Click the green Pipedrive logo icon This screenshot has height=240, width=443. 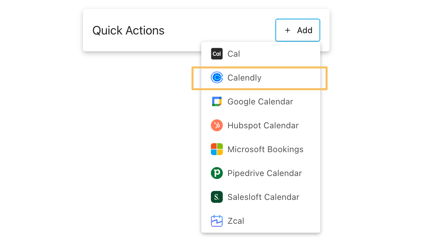pos(217,173)
